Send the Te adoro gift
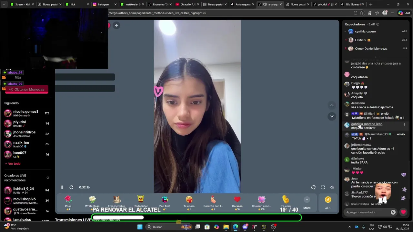The height and width of the screenshot is (232, 413). pyautogui.click(x=189, y=203)
